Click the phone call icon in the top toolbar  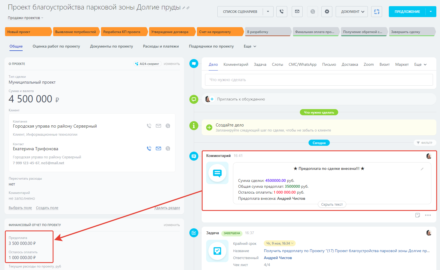(x=282, y=11)
